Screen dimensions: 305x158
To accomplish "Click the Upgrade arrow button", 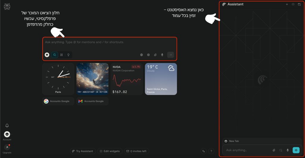I will click(7, 147).
